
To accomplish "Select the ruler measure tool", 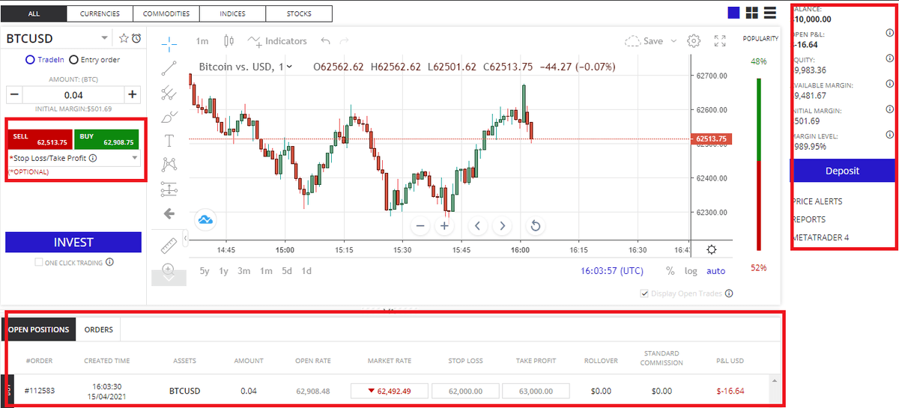I will tap(169, 244).
